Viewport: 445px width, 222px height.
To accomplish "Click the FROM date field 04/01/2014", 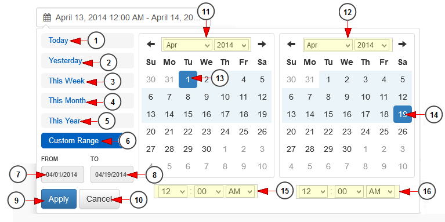I will (x=63, y=174).
